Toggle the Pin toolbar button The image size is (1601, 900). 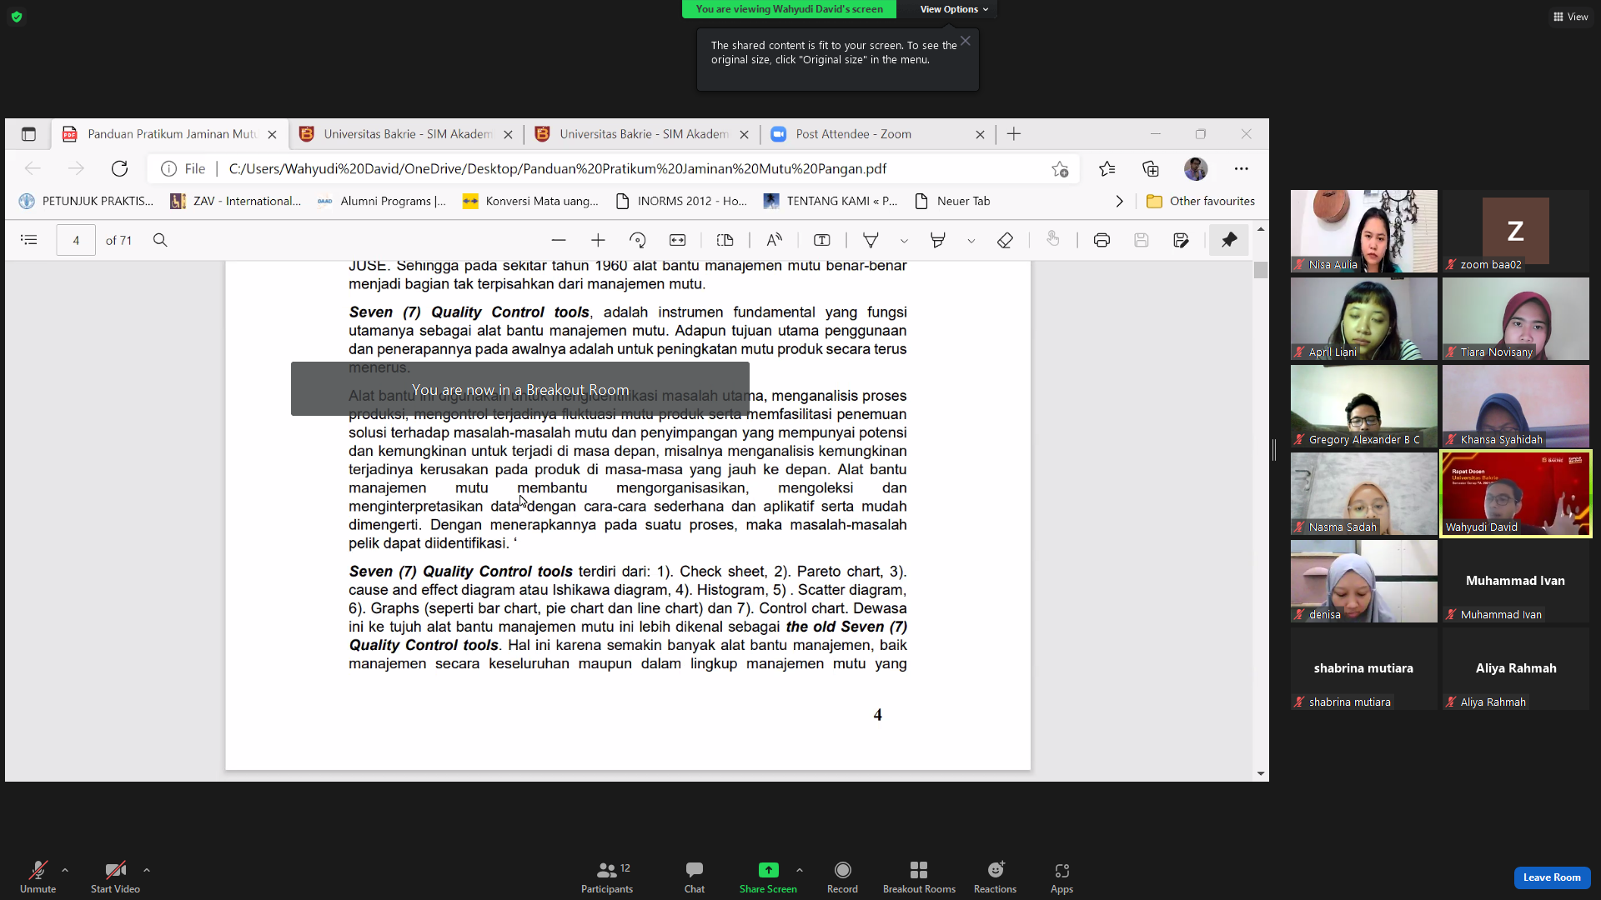[x=1229, y=240]
